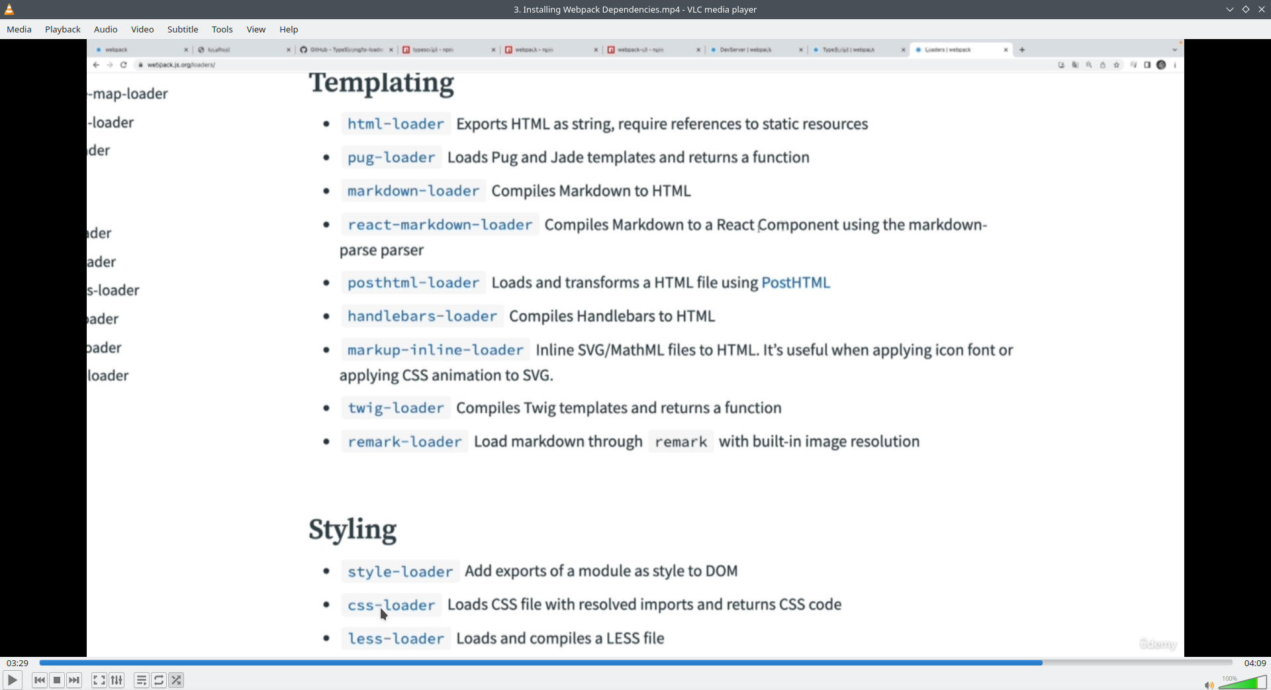Screen dimensions: 1271x690
Task: Click the volume level slider
Action: [x=1243, y=683]
